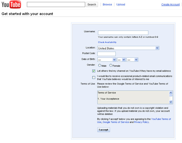Select the Male gender option

click(x=100, y=66)
